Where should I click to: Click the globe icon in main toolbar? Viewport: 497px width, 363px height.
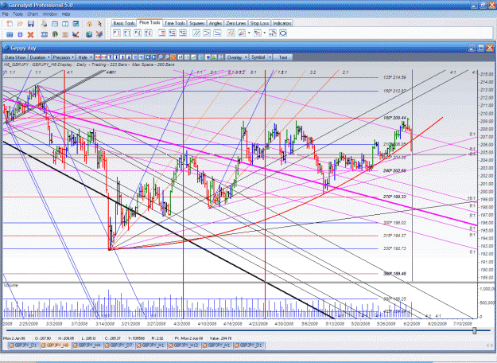click(89, 34)
